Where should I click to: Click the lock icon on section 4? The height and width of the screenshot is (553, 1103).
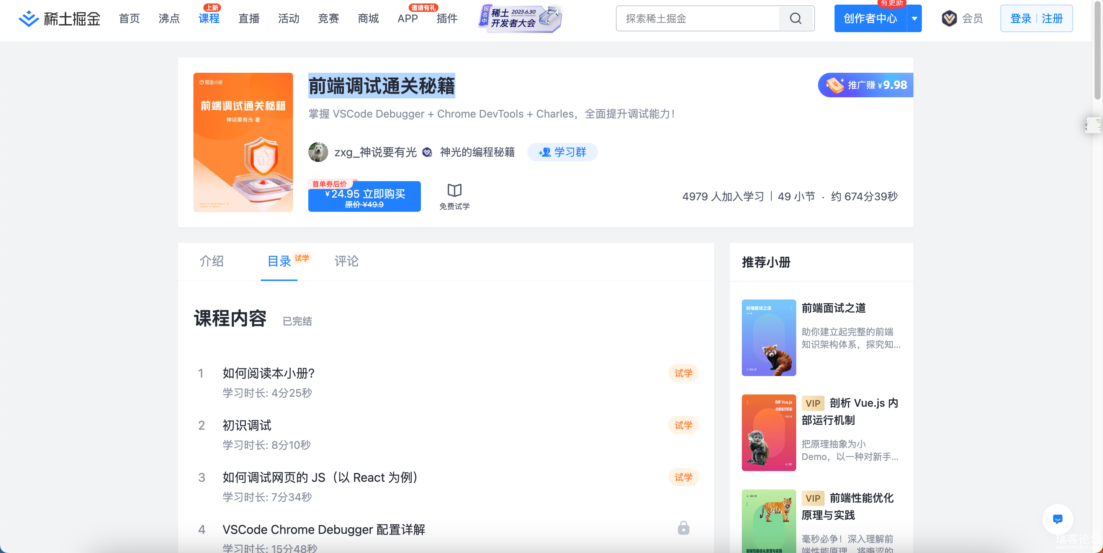pos(683,528)
